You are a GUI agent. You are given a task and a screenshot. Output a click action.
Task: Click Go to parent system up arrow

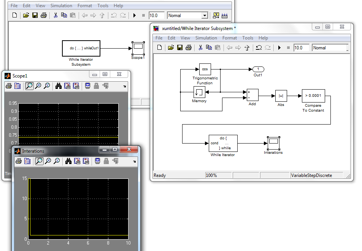(247, 48)
